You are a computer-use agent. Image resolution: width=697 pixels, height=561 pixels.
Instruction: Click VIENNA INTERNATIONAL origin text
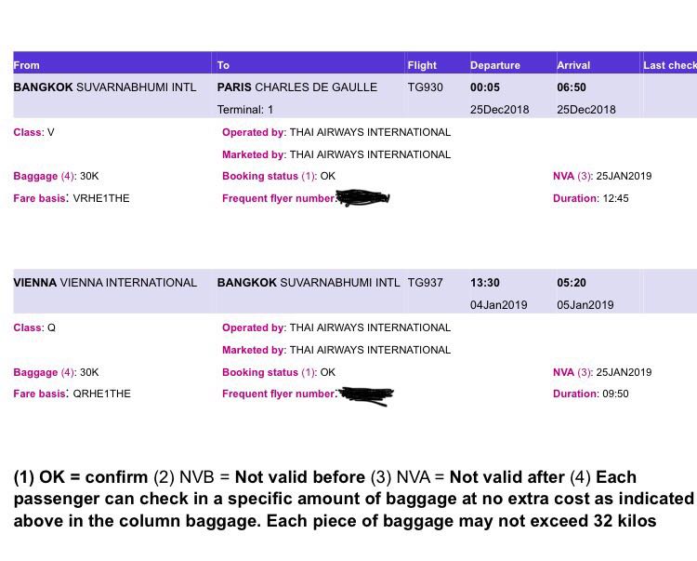pyautogui.click(x=105, y=283)
